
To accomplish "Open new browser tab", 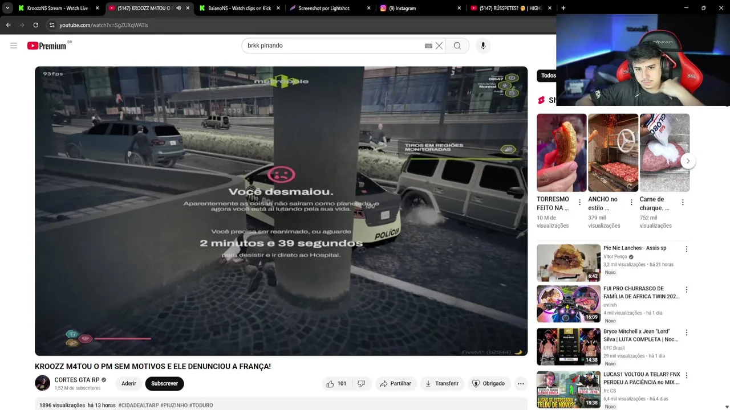I will point(563,8).
